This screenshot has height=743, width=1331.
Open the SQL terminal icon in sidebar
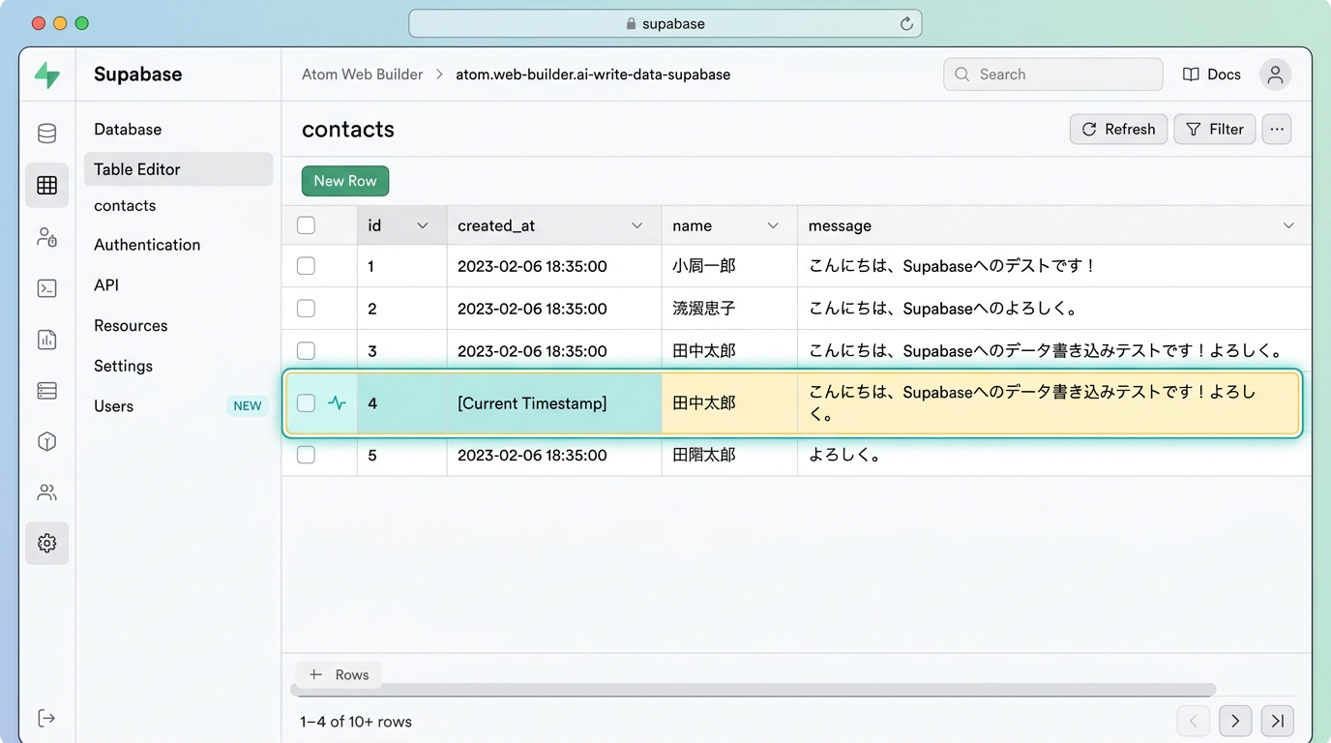[46, 288]
